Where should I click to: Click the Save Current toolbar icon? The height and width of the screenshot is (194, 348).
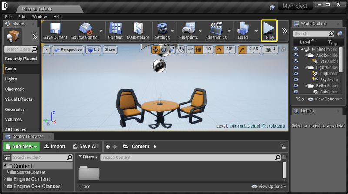tap(55, 31)
